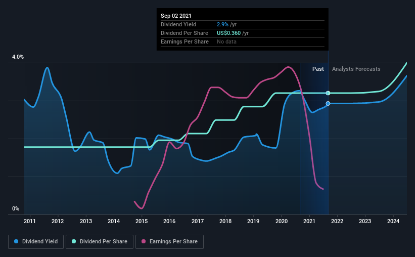The image size is (415, 257).
Task: Click the Sep 02 2021 tooltip date
Action: (176, 16)
